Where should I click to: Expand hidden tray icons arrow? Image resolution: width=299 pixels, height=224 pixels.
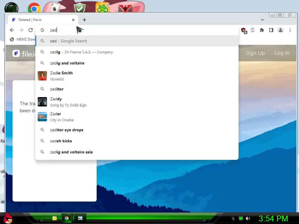coord(233,219)
